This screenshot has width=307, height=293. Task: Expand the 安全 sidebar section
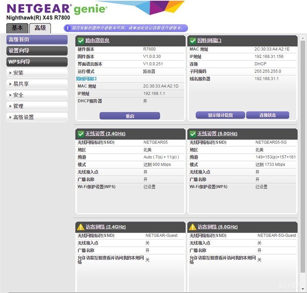tap(37, 95)
